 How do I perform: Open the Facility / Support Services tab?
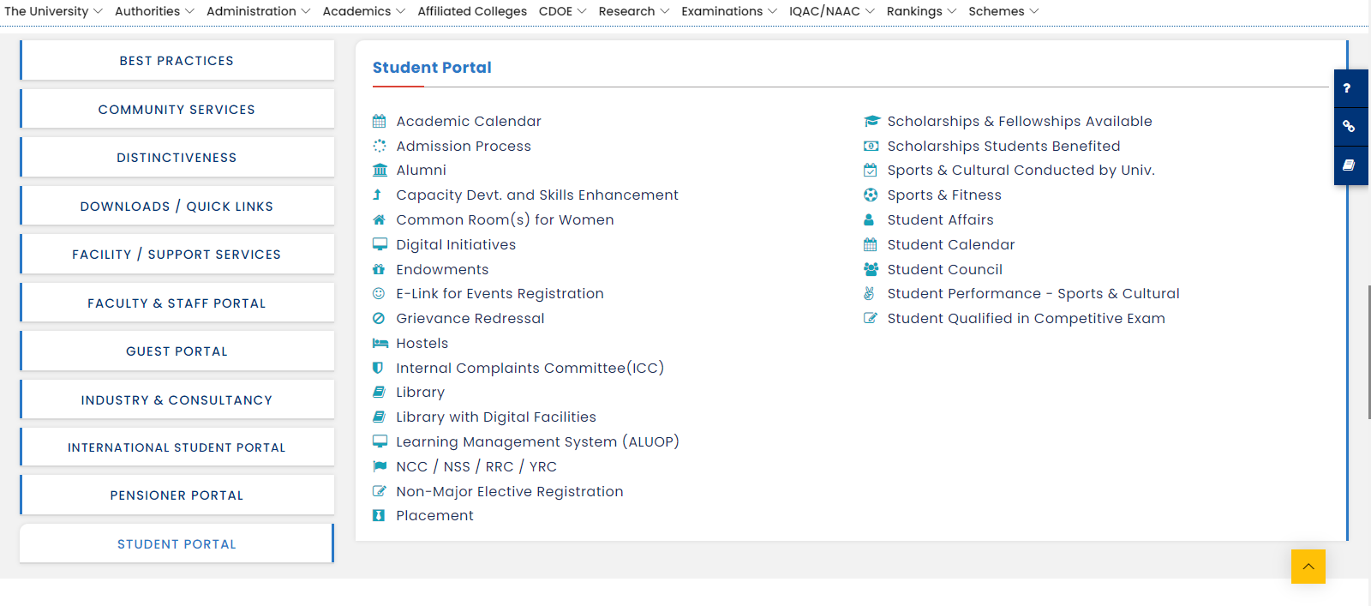click(x=177, y=255)
